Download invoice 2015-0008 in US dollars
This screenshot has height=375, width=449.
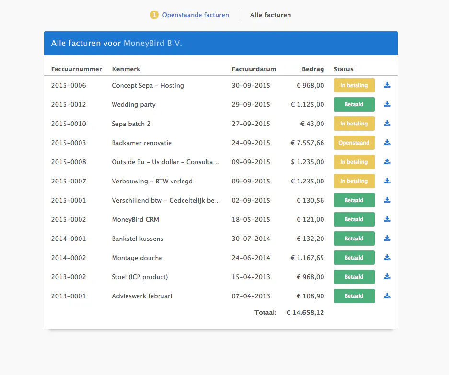tap(387, 162)
